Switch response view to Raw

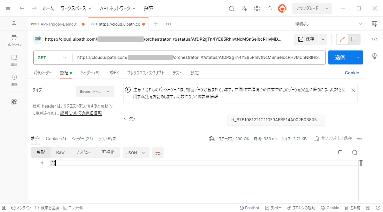(60, 152)
